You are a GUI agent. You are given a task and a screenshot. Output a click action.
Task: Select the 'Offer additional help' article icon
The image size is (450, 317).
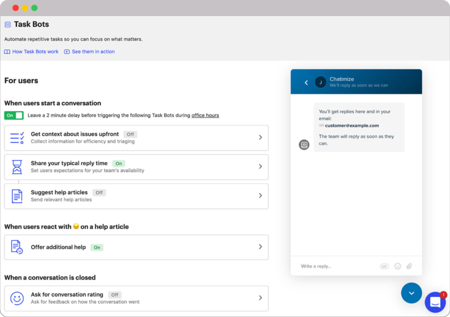(x=17, y=247)
